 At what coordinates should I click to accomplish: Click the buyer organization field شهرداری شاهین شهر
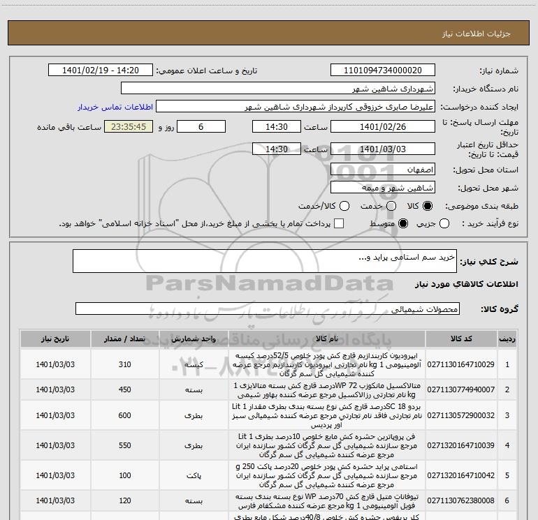[x=278, y=89]
